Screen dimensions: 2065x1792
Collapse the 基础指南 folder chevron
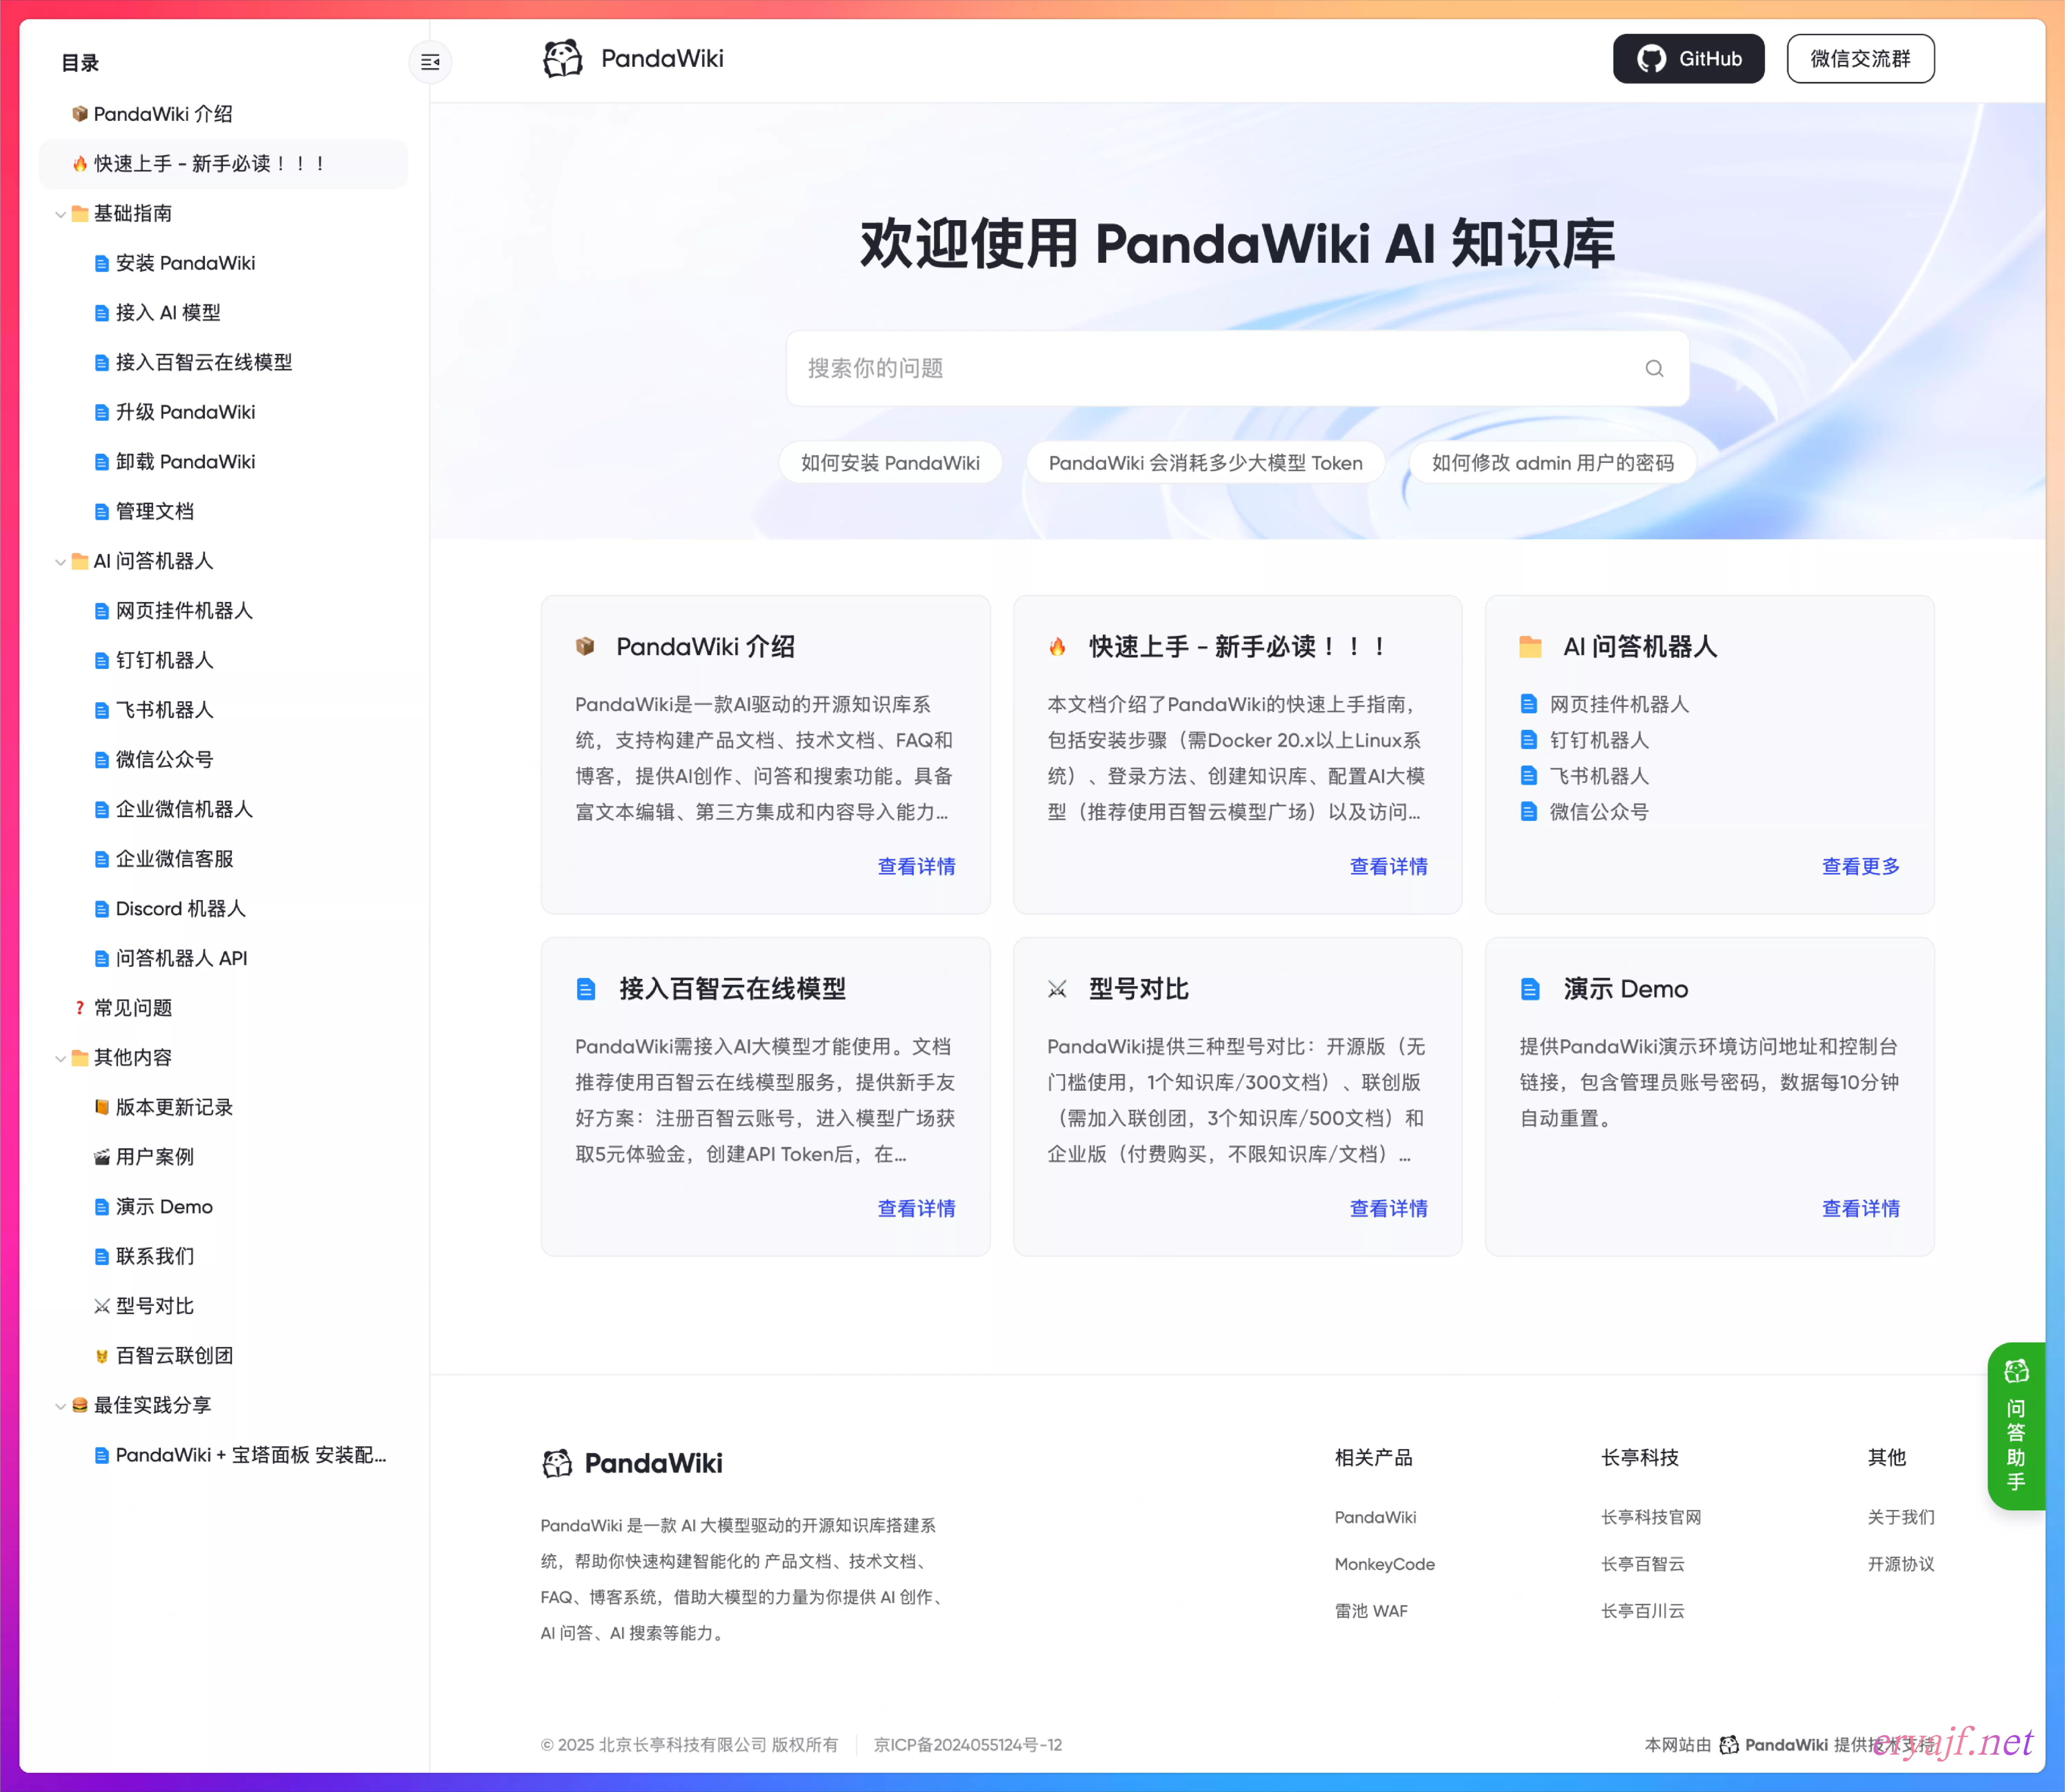60,214
